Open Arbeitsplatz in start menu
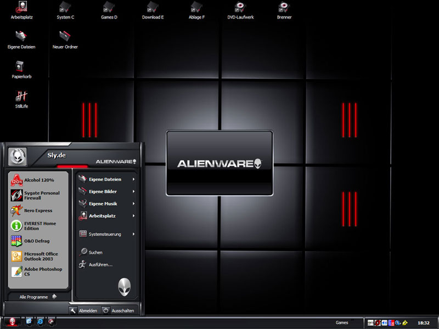The image size is (439, 329). pyautogui.click(x=106, y=216)
